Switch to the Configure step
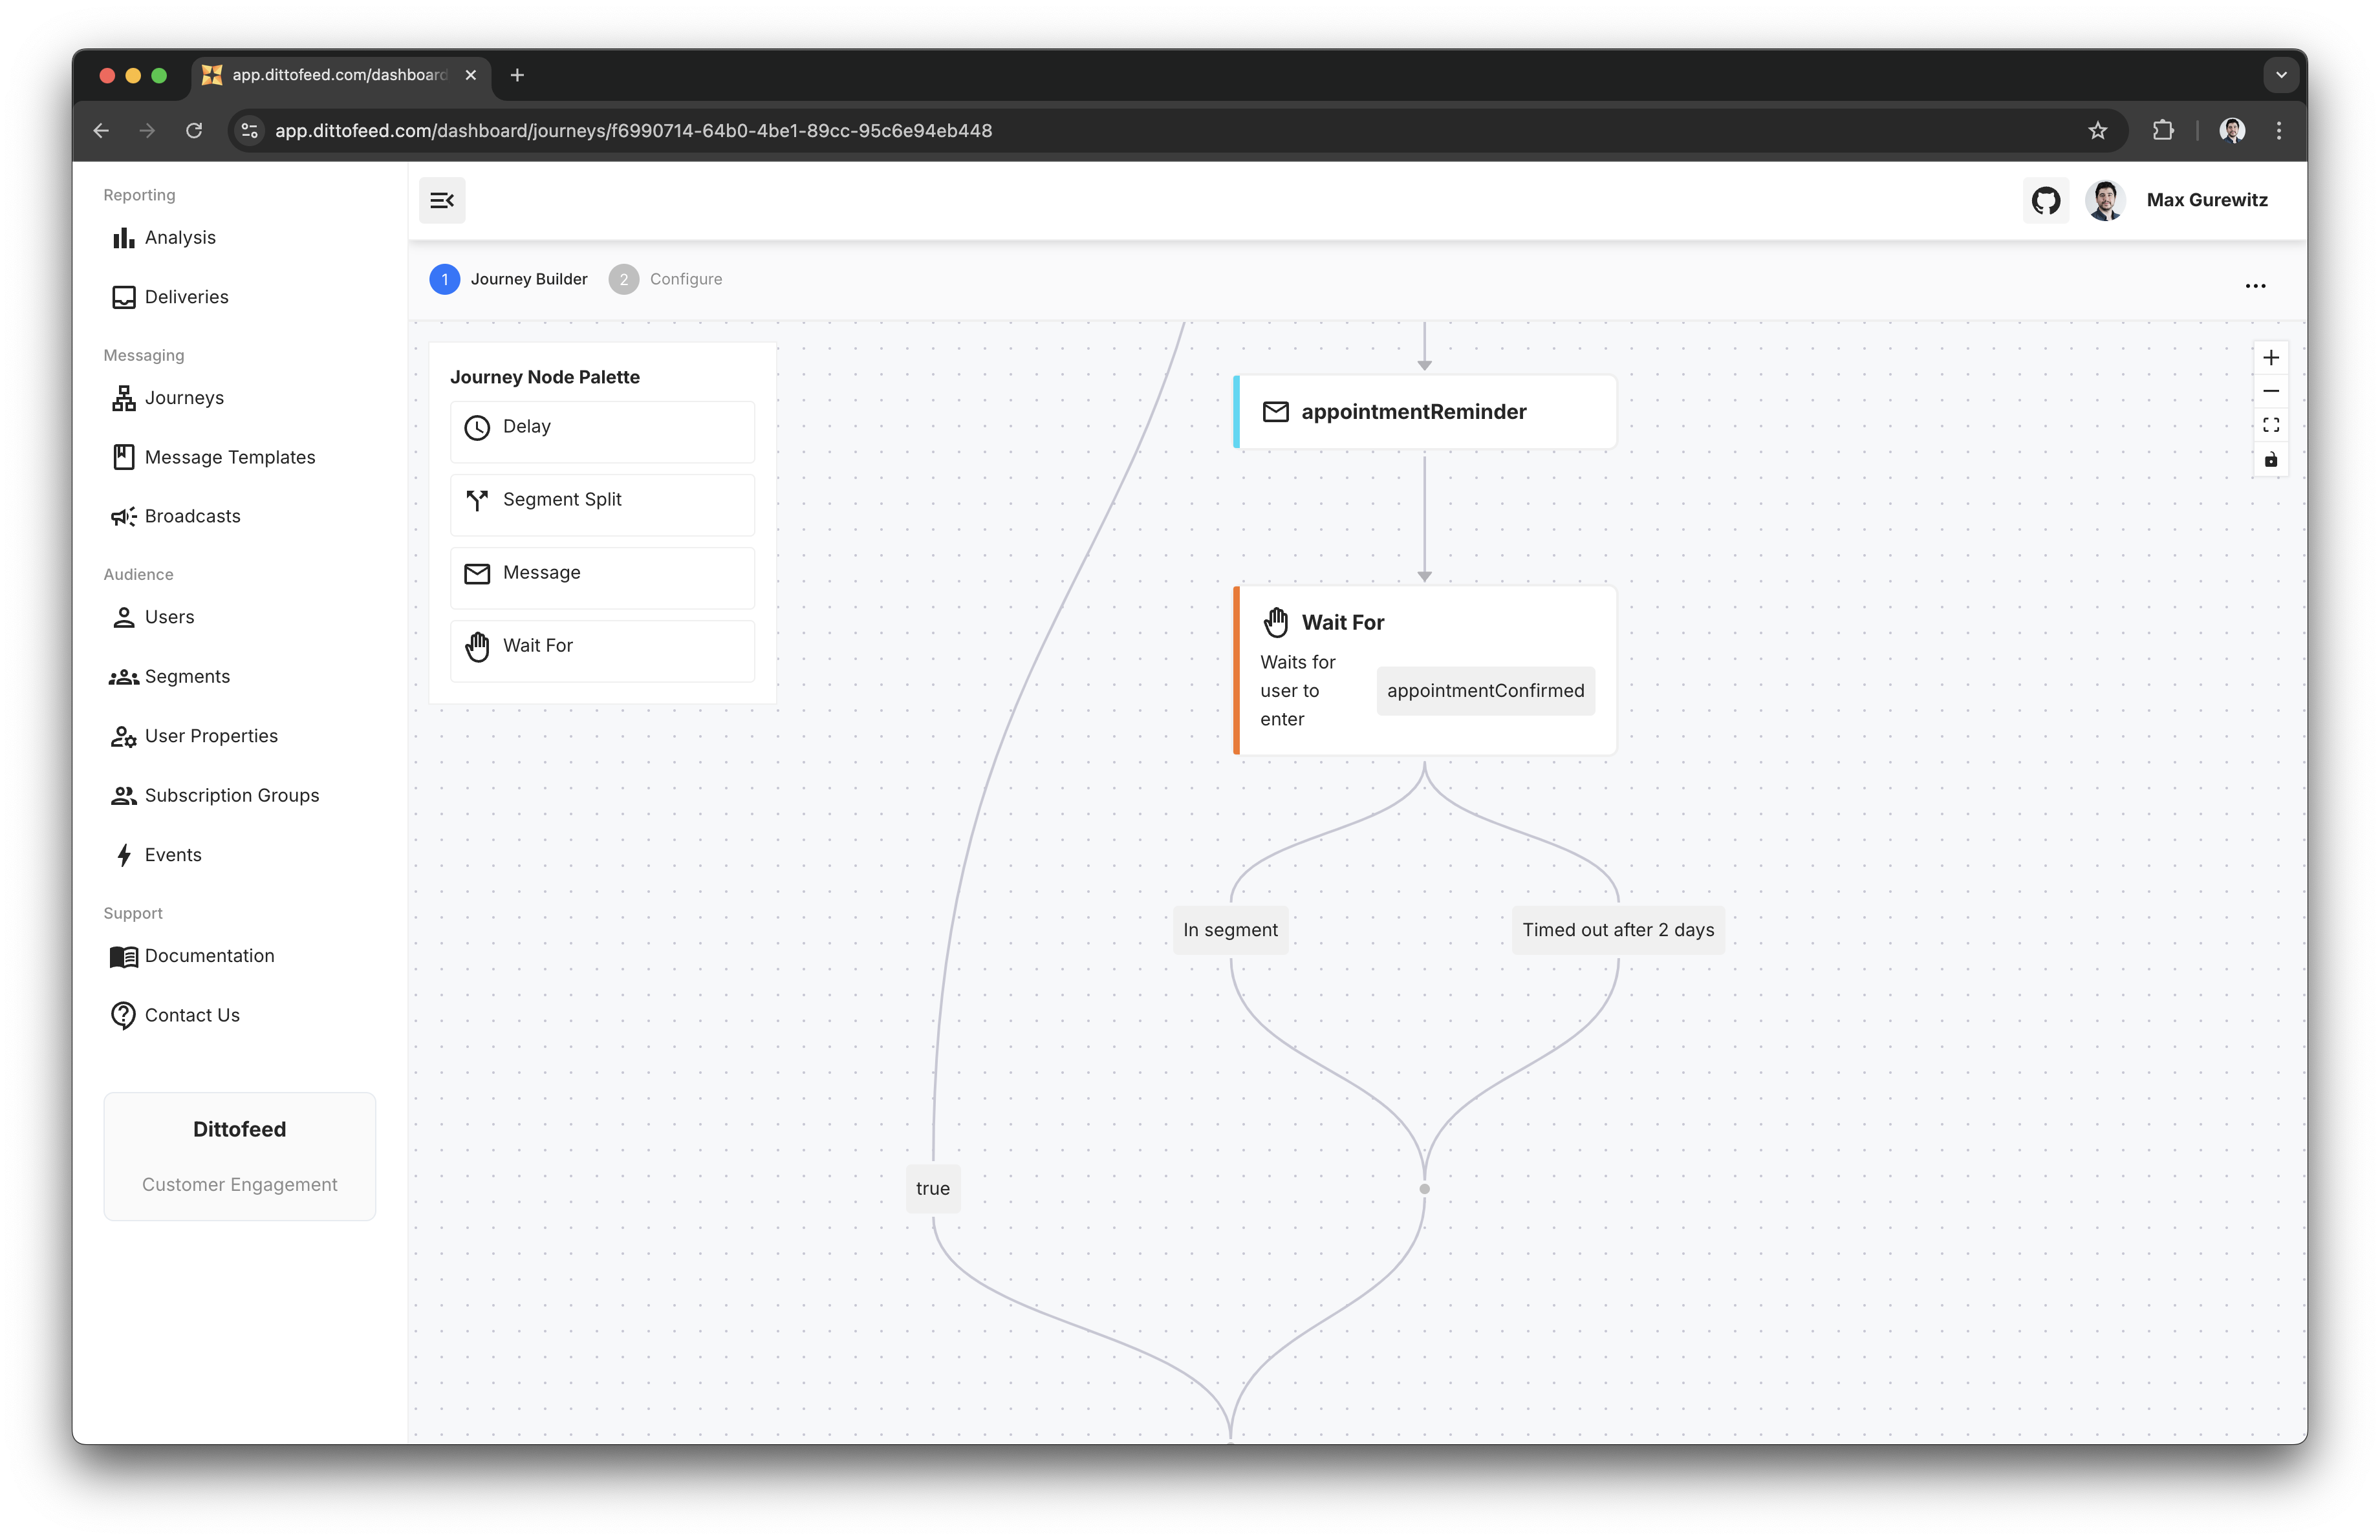Viewport: 2380px width, 1540px height. pos(666,280)
